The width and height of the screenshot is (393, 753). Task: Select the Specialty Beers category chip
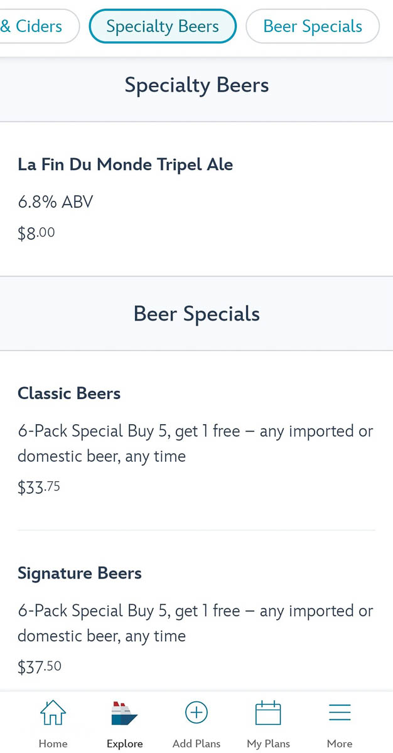point(163,26)
